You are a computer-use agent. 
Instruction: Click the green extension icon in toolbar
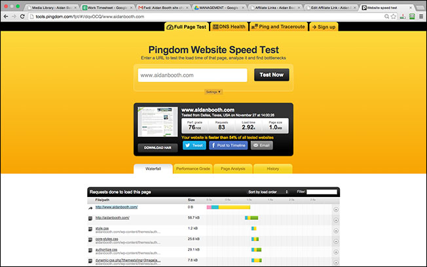point(412,16)
